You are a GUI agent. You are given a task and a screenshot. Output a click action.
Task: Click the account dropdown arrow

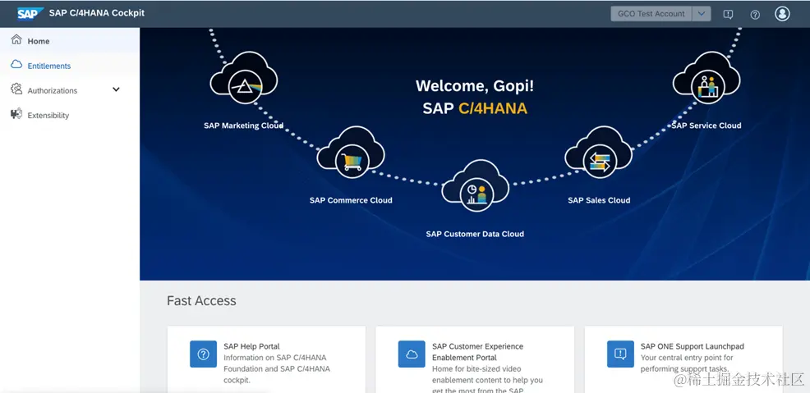701,14
